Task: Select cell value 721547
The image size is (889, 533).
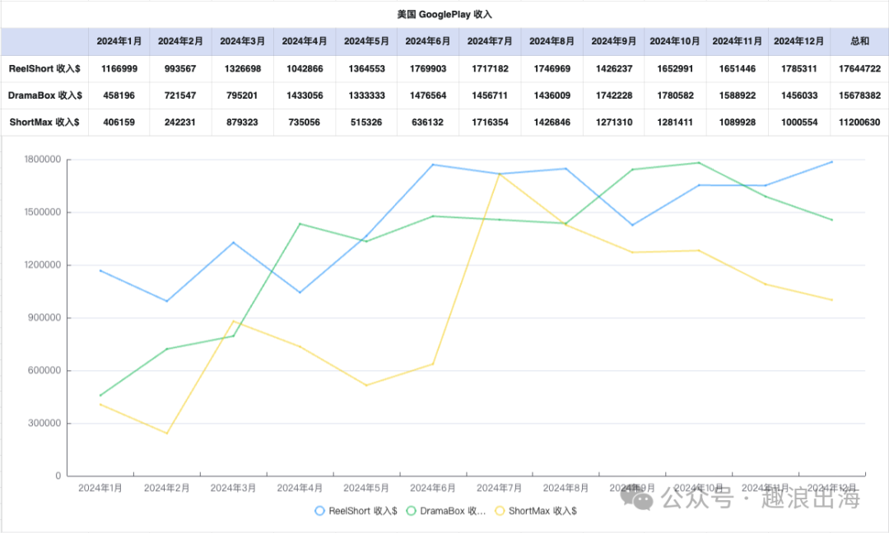Action: click(x=180, y=95)
